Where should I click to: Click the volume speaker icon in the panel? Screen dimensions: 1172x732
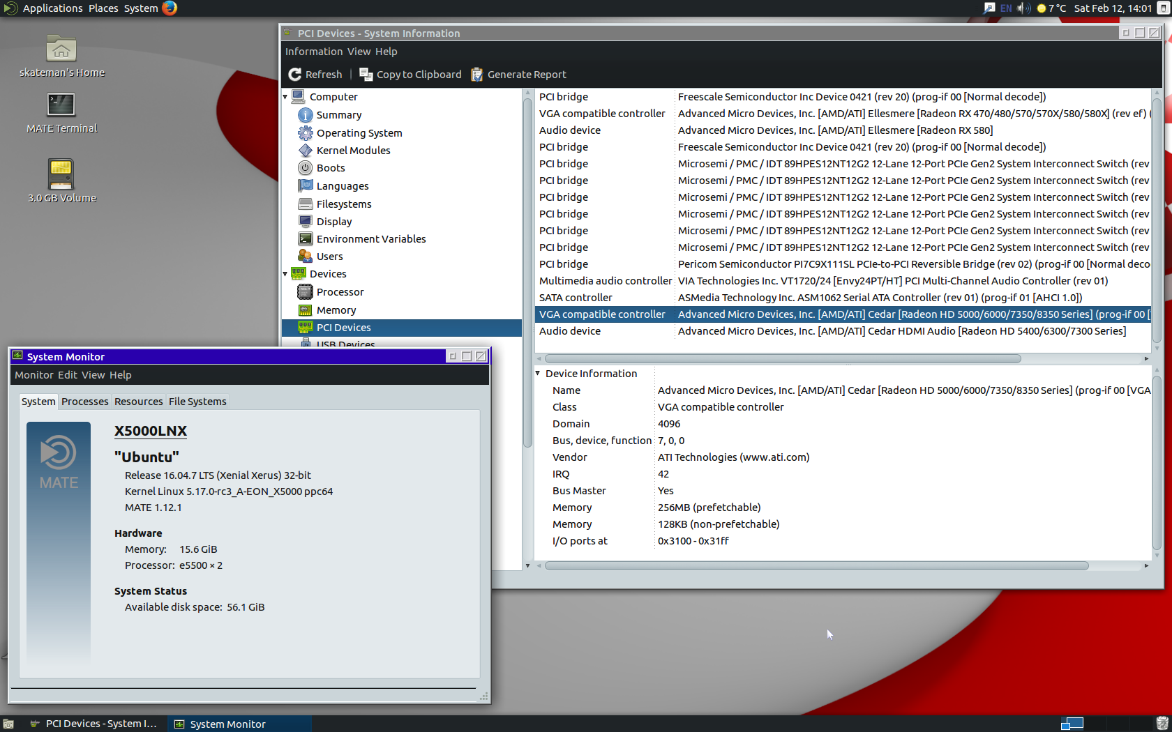coord(1023,8)
